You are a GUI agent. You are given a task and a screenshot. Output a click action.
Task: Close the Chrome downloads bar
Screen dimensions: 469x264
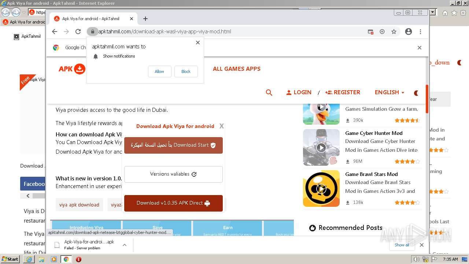tap(421, 245)
